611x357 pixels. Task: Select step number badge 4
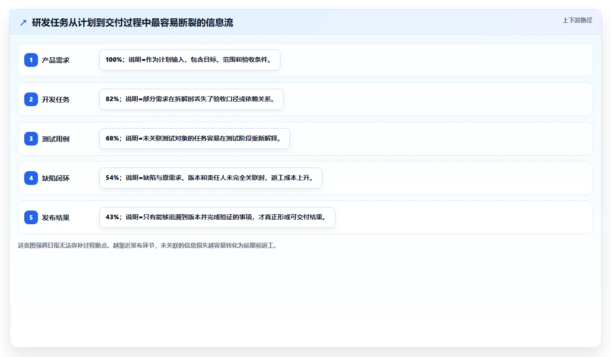point(31,178)
